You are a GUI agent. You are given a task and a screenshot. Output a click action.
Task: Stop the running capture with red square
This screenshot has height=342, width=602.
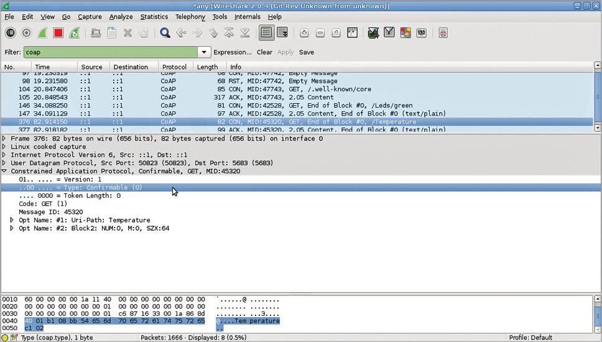(58, 33)
